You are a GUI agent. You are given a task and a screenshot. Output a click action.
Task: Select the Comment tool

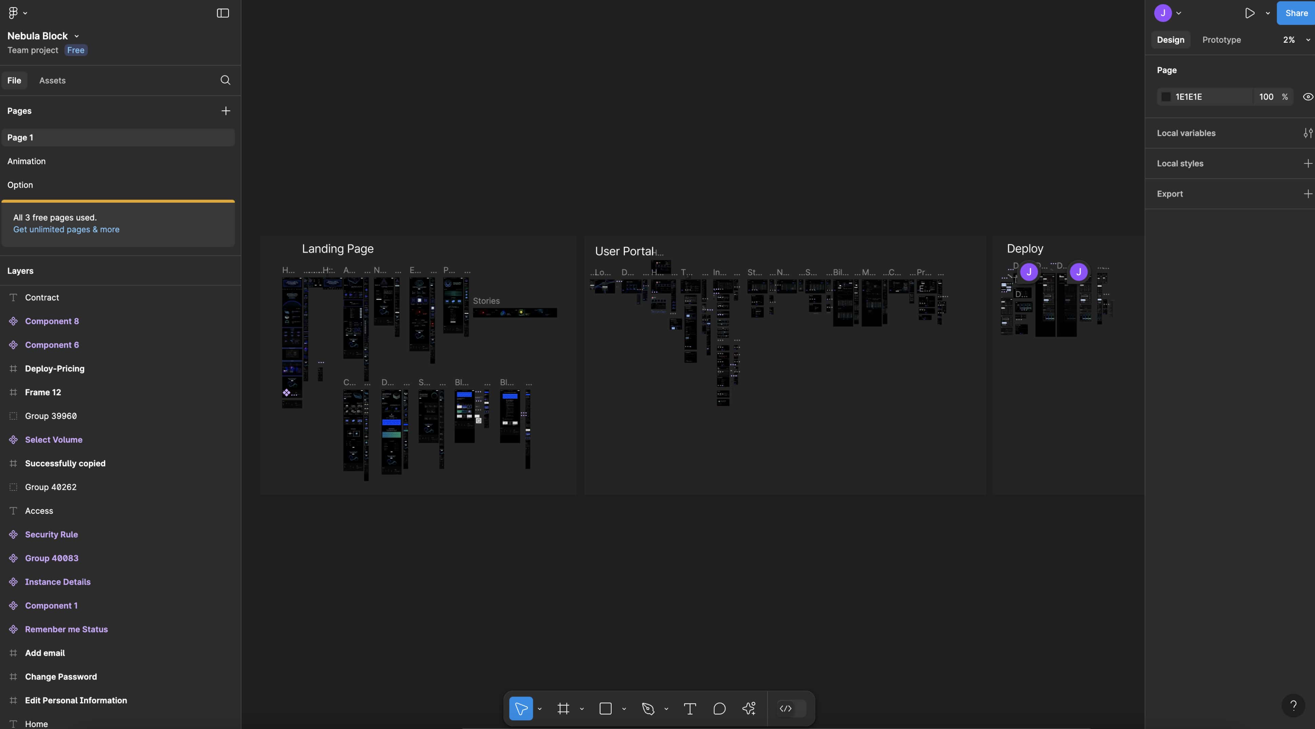point(719,709)
